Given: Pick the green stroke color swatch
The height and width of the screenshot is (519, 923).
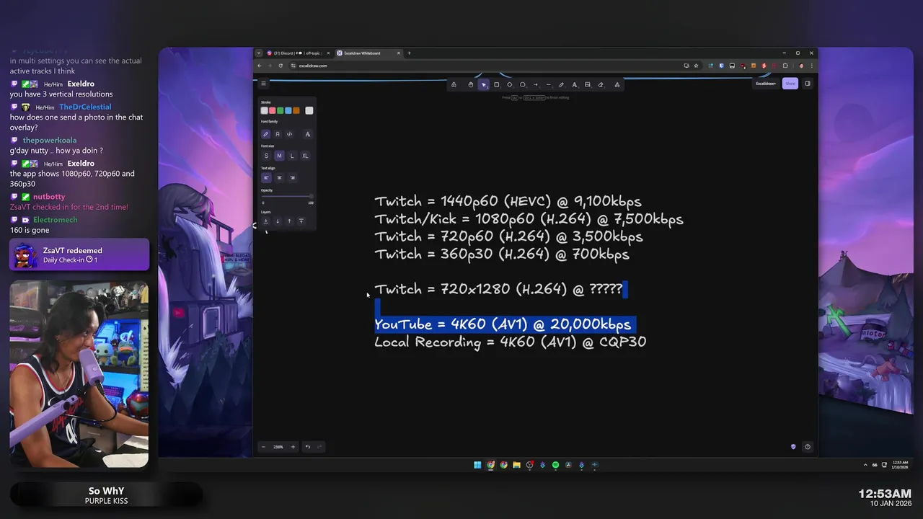Looking at the screenshot, I should click(x=280, y=110).
